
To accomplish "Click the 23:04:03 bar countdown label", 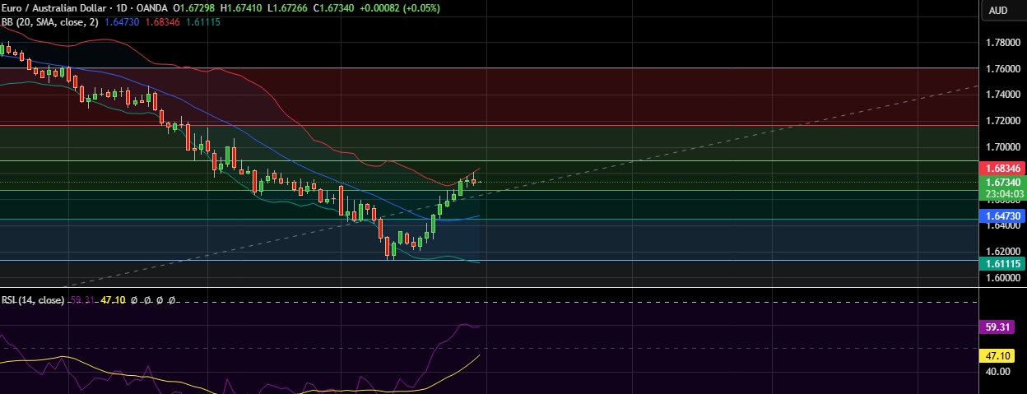I will 1003,193.
